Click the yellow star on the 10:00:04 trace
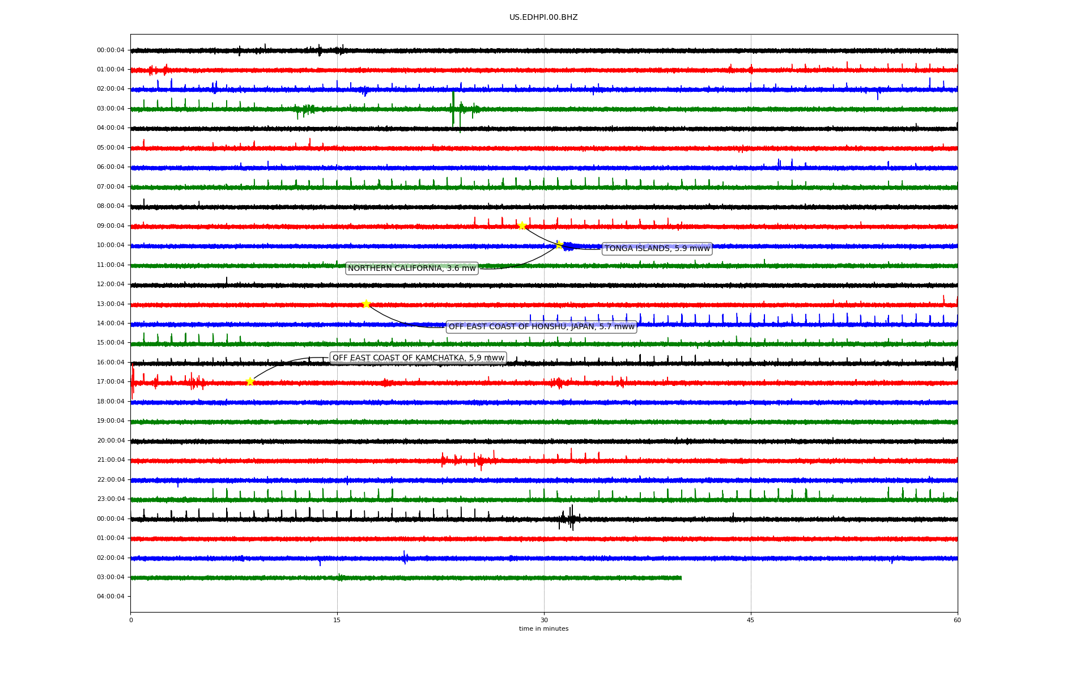The width and height of the screenshot is (1088, 680). (x=559, y=245)
